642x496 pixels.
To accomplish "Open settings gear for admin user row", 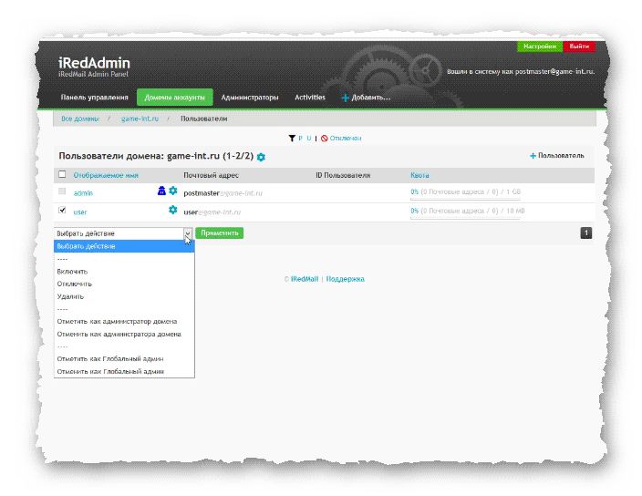I will coord(173,191).
